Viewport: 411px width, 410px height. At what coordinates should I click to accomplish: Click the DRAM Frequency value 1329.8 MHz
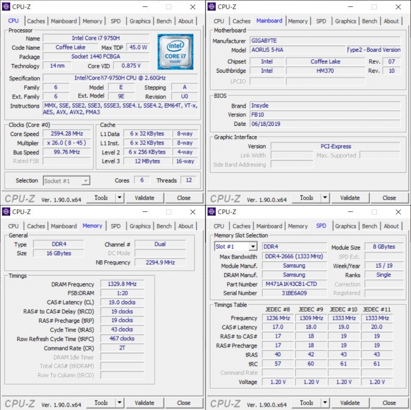point(122,284)
